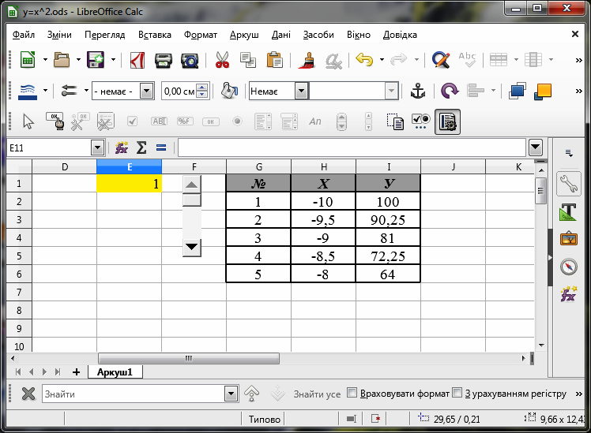Expand the Name Box dropdown
Screen dimensions: 591x433
[97, 147]
